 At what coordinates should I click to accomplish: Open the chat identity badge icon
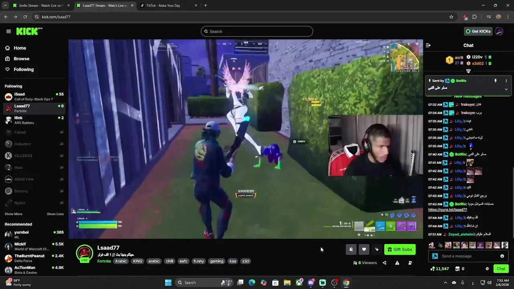435,256
